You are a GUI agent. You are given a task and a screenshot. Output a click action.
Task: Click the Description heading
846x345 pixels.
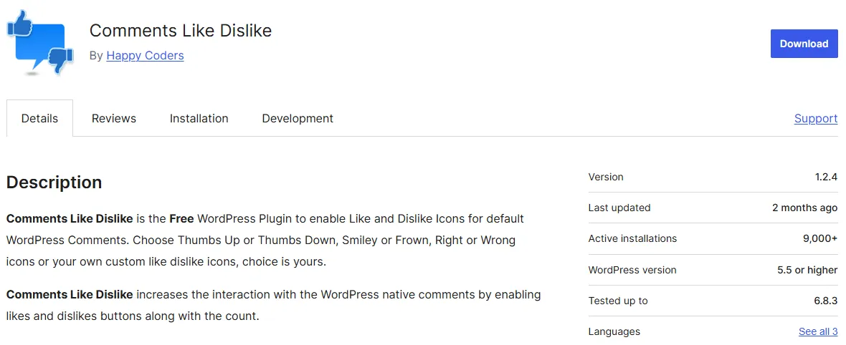pyautogui.click(x=54, y=183)
